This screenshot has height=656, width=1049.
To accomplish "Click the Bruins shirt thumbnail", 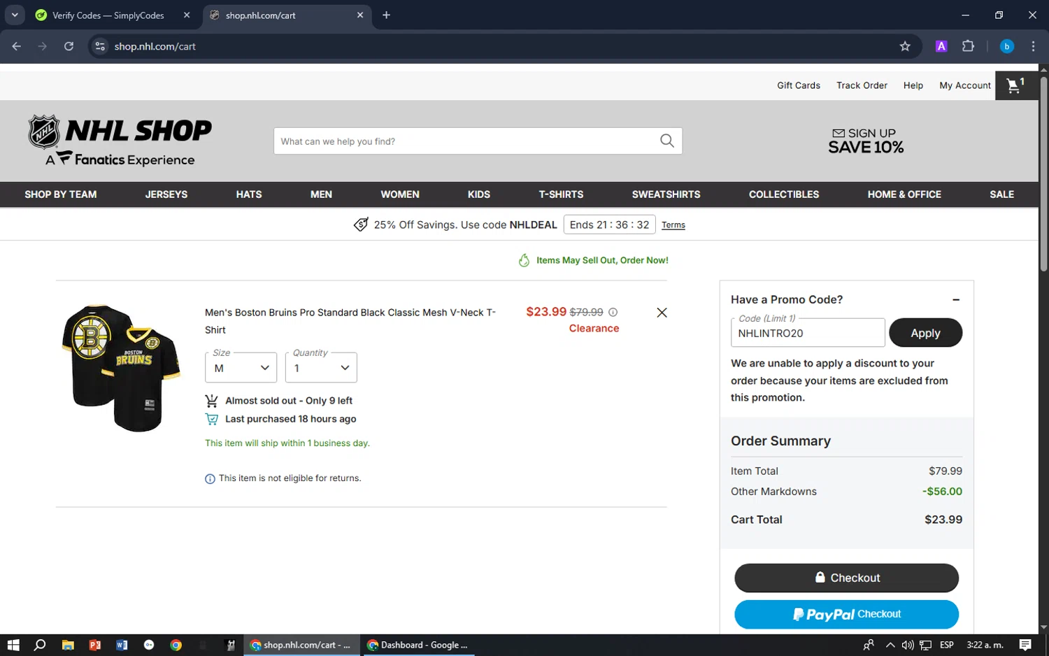I will [x=120, y=368].
